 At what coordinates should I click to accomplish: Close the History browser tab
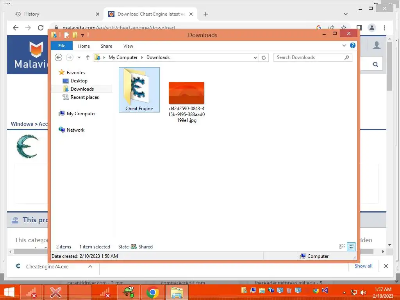tap(97, 14)
